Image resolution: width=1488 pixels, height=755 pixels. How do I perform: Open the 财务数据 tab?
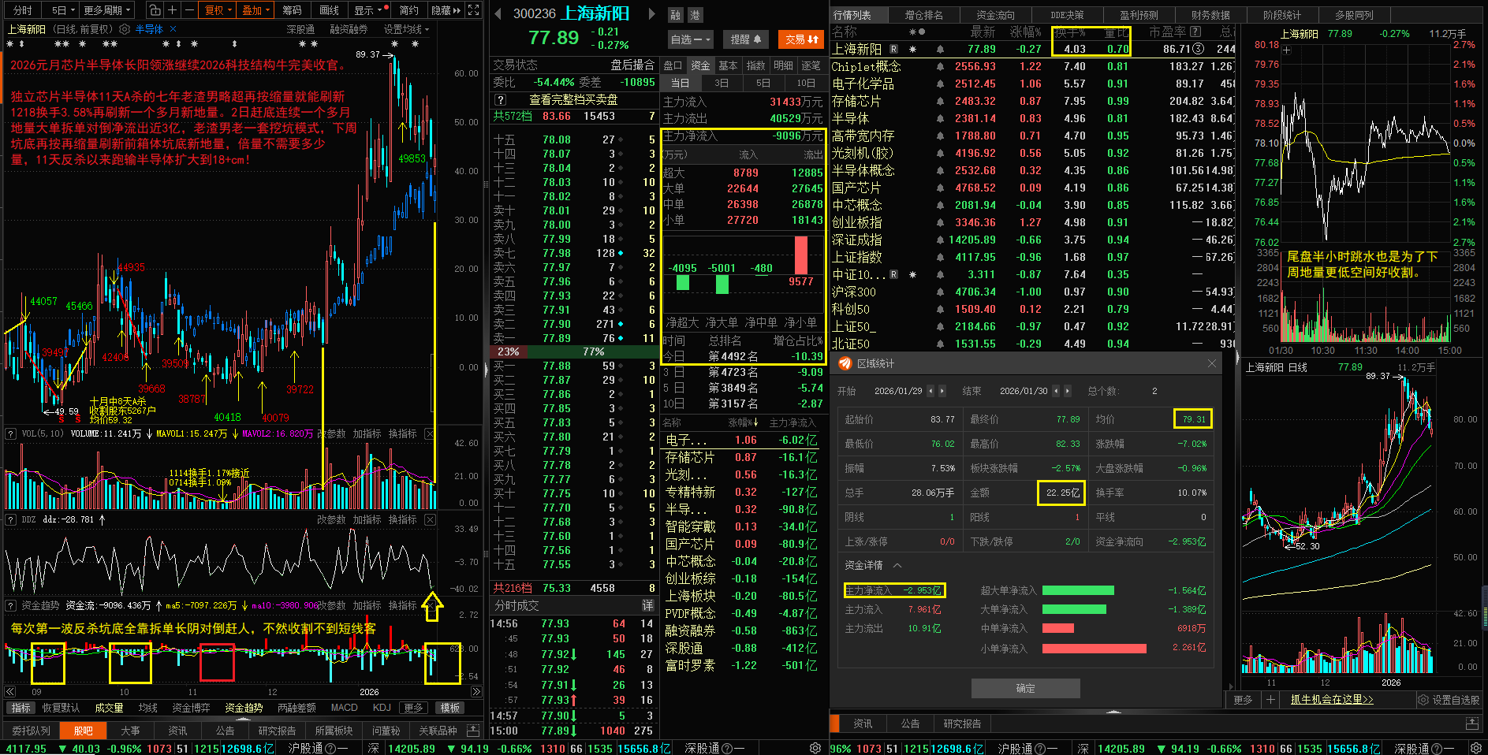1210,15
